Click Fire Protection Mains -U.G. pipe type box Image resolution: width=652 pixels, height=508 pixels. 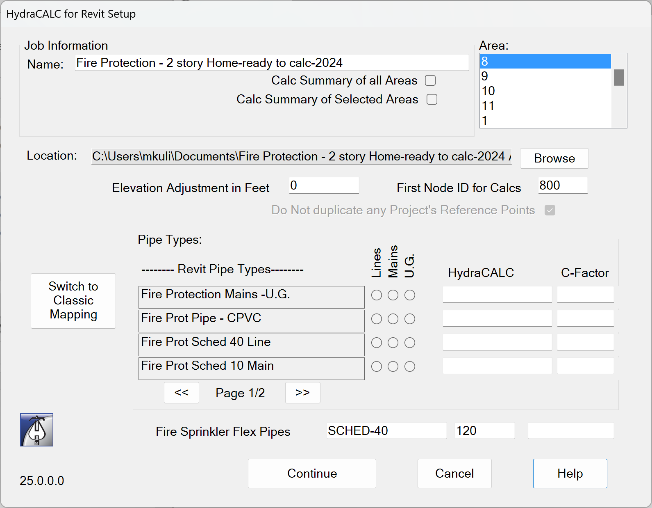click(252, 297)
